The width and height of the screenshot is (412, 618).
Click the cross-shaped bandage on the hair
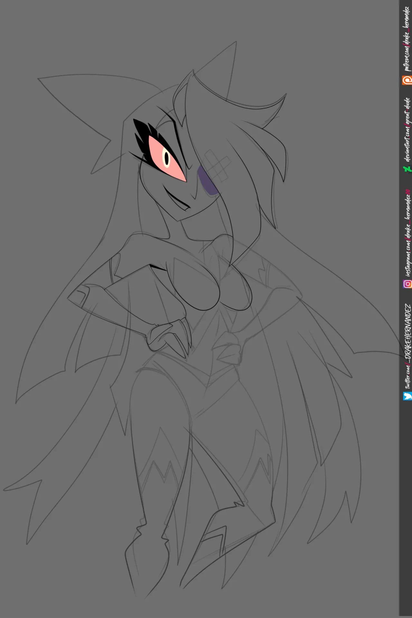[x=218, y=165]
